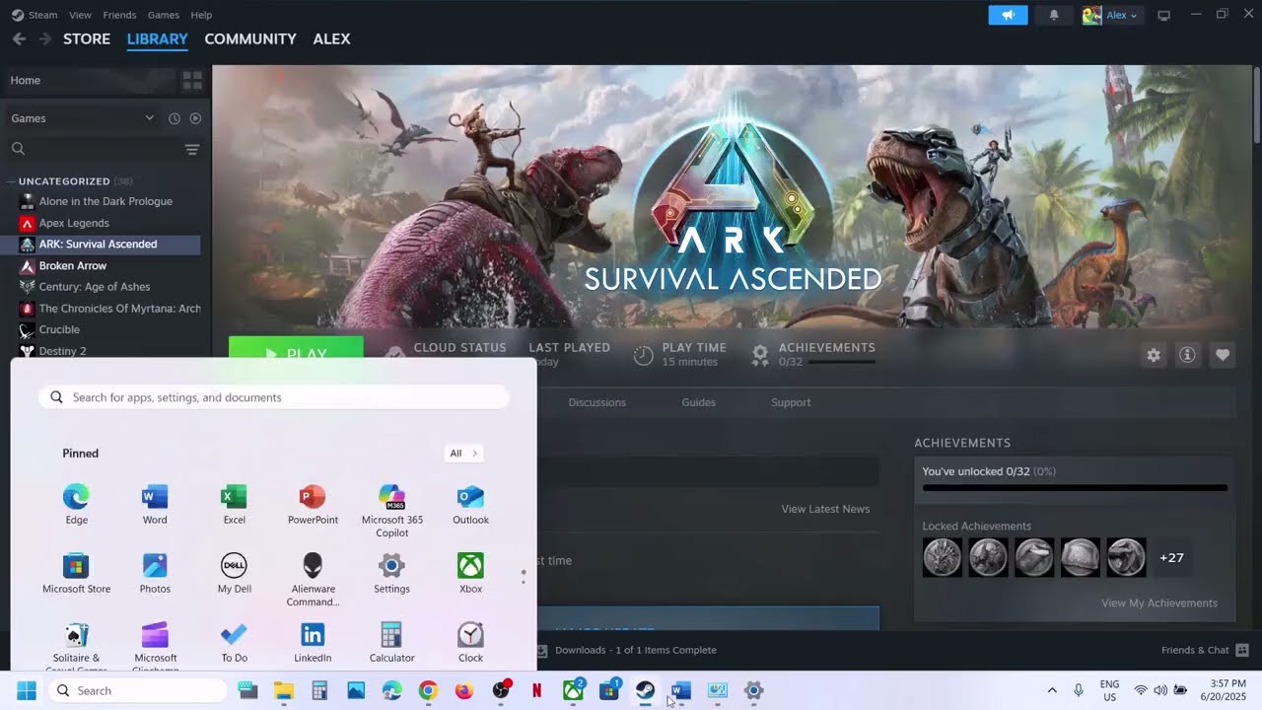Open Microsoft 365 Copilot pinned app
1262x710 pixels.
point(391,511)
